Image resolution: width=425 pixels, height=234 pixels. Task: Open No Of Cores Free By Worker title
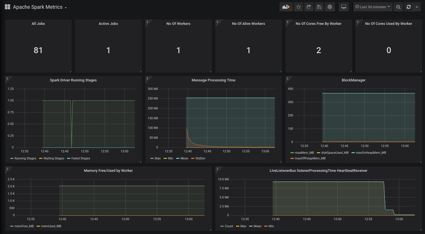318,24
